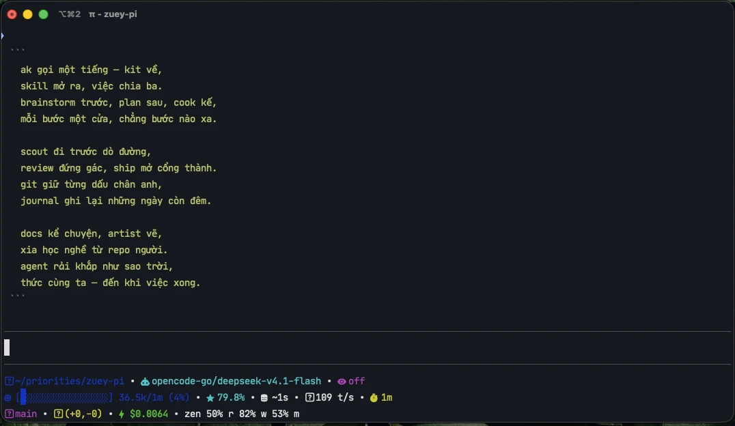Screen dimensions: 735x426
Task: Click the line 'docs kể chuyện, artist vẽ,'
Action: pos(91,234)
